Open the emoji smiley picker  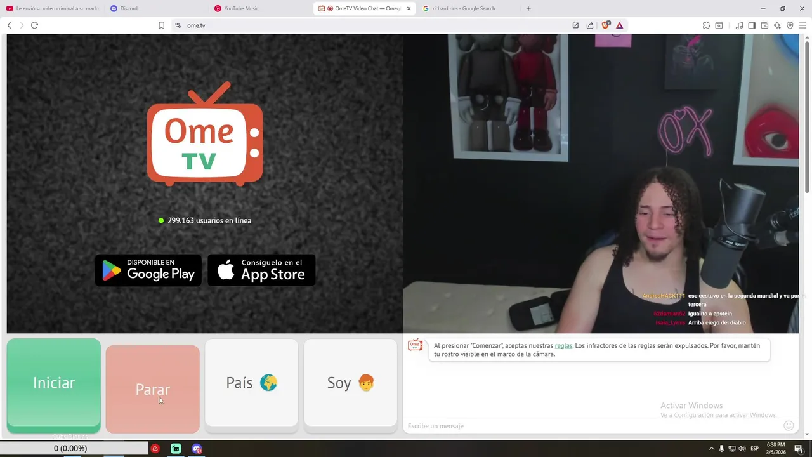point(789,426)
